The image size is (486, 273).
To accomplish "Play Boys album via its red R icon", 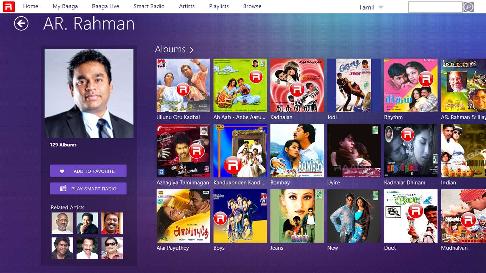I will [x=220, y=218].
